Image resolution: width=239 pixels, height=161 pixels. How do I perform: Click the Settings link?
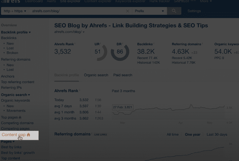click(x=194, y=11)
